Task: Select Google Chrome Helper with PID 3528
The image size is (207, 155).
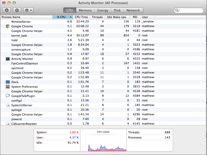Action: (x=104, y=77)
